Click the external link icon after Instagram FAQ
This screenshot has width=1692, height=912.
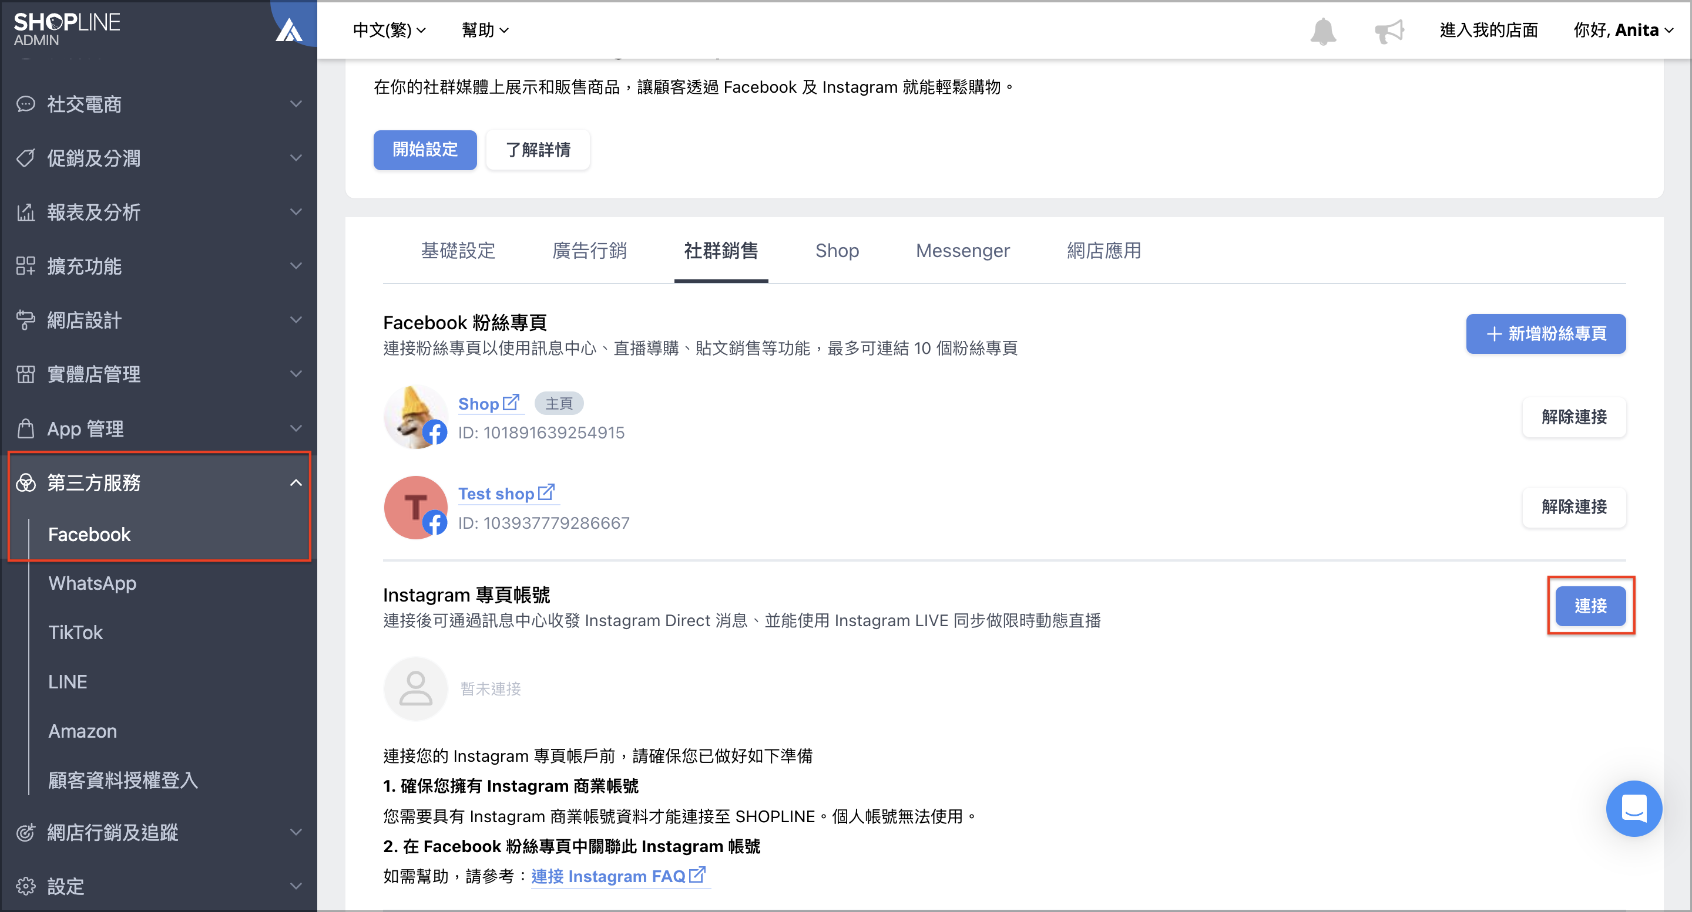(697, 874)
